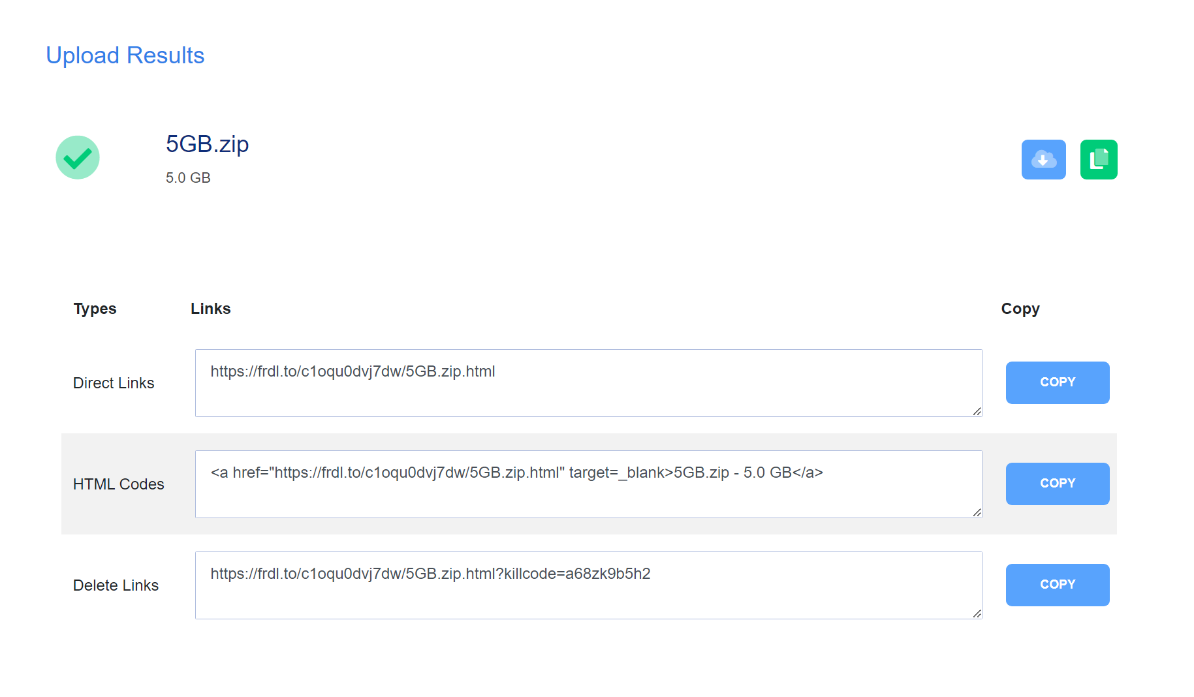Click the Upload Results heading

(125, 55)
